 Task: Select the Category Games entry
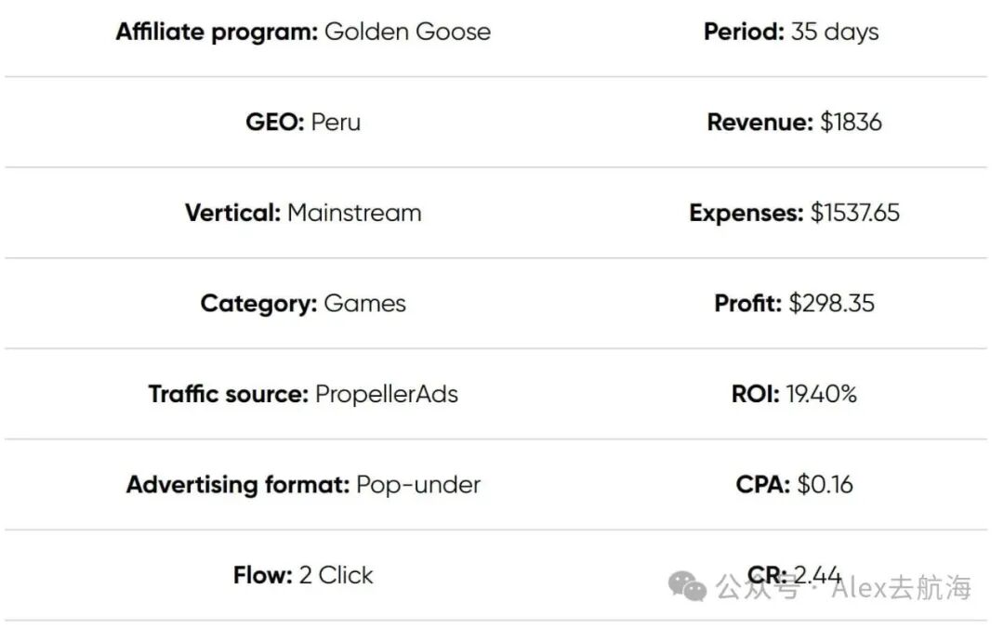click(x=303, y=304)
